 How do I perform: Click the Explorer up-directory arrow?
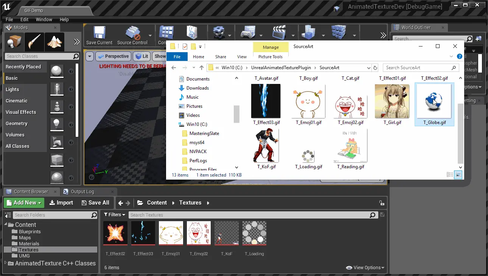point(202,68)
